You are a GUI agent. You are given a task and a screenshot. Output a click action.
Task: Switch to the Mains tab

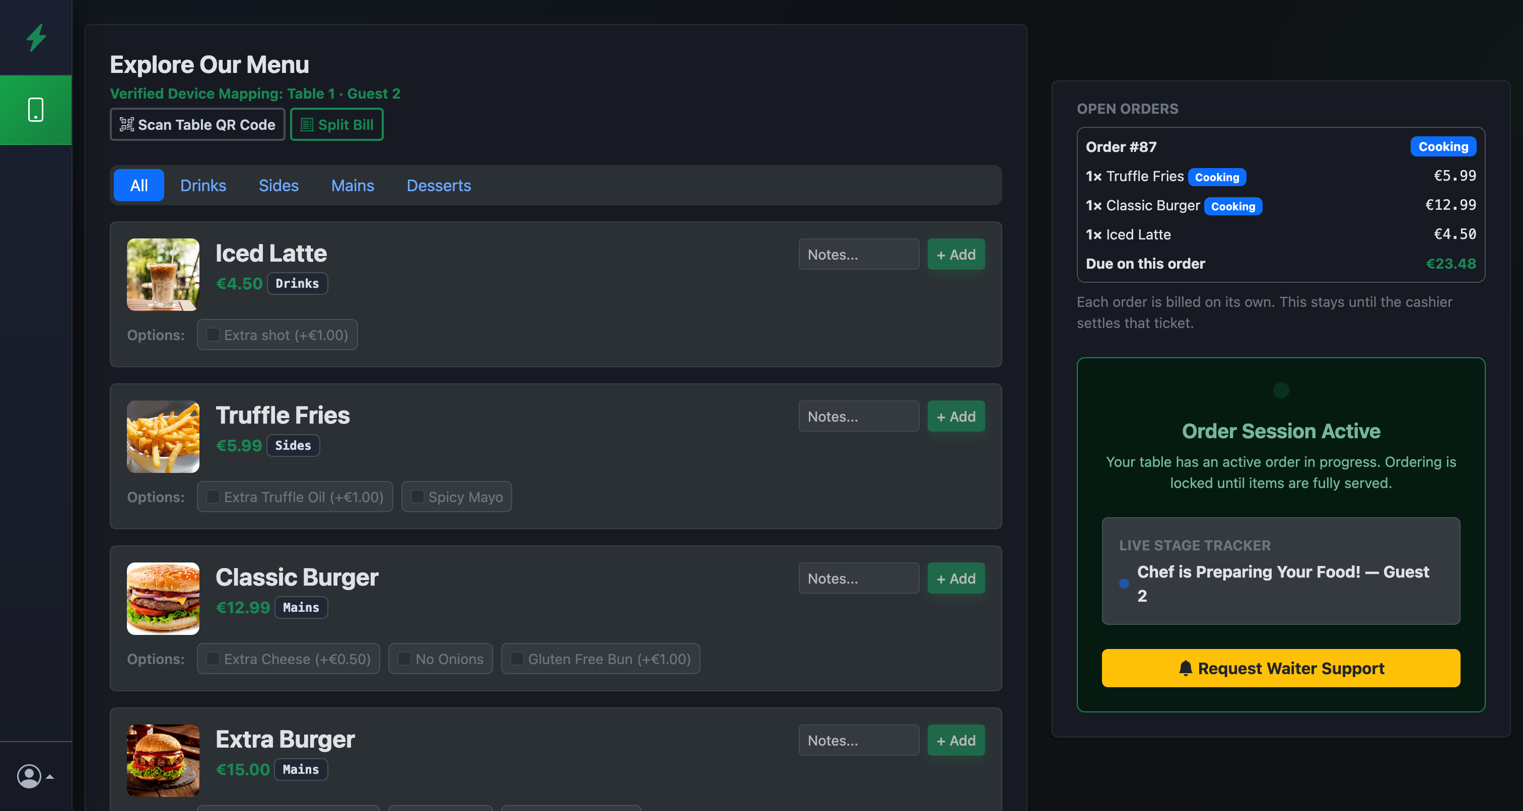353,186
